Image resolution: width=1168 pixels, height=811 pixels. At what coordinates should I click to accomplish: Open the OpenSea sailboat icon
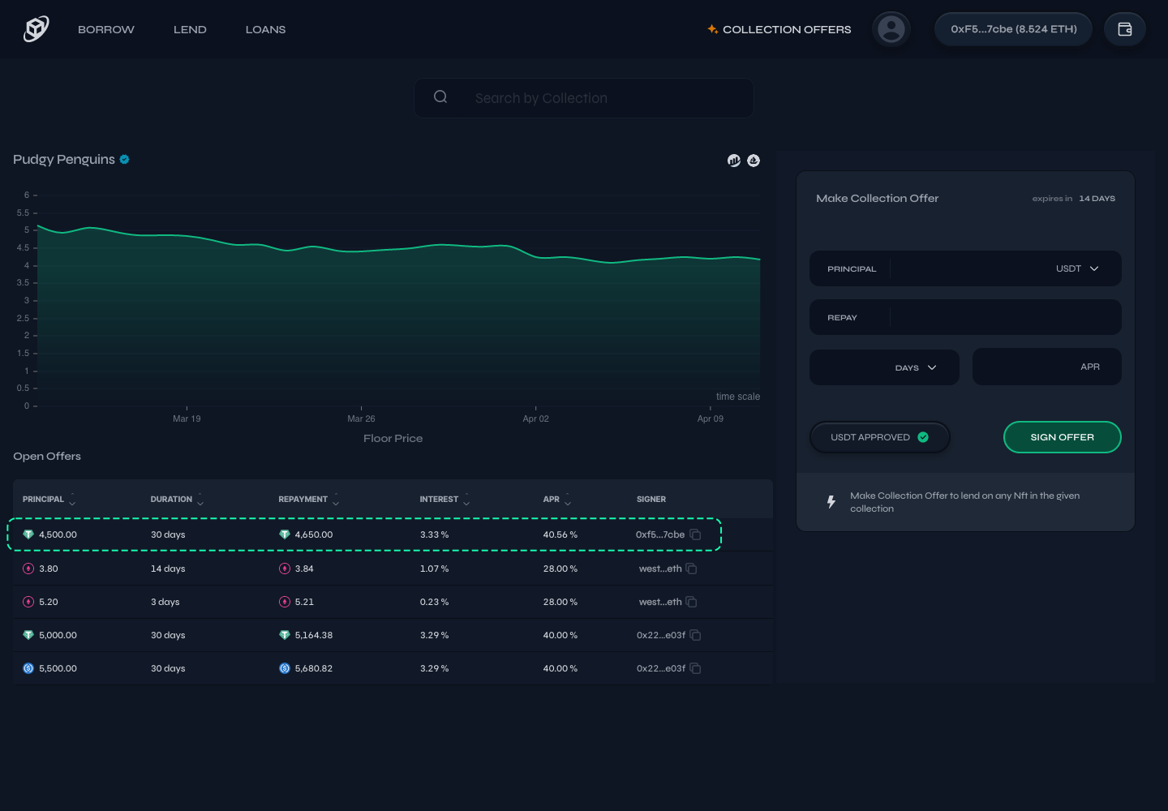tap(754, 161)
